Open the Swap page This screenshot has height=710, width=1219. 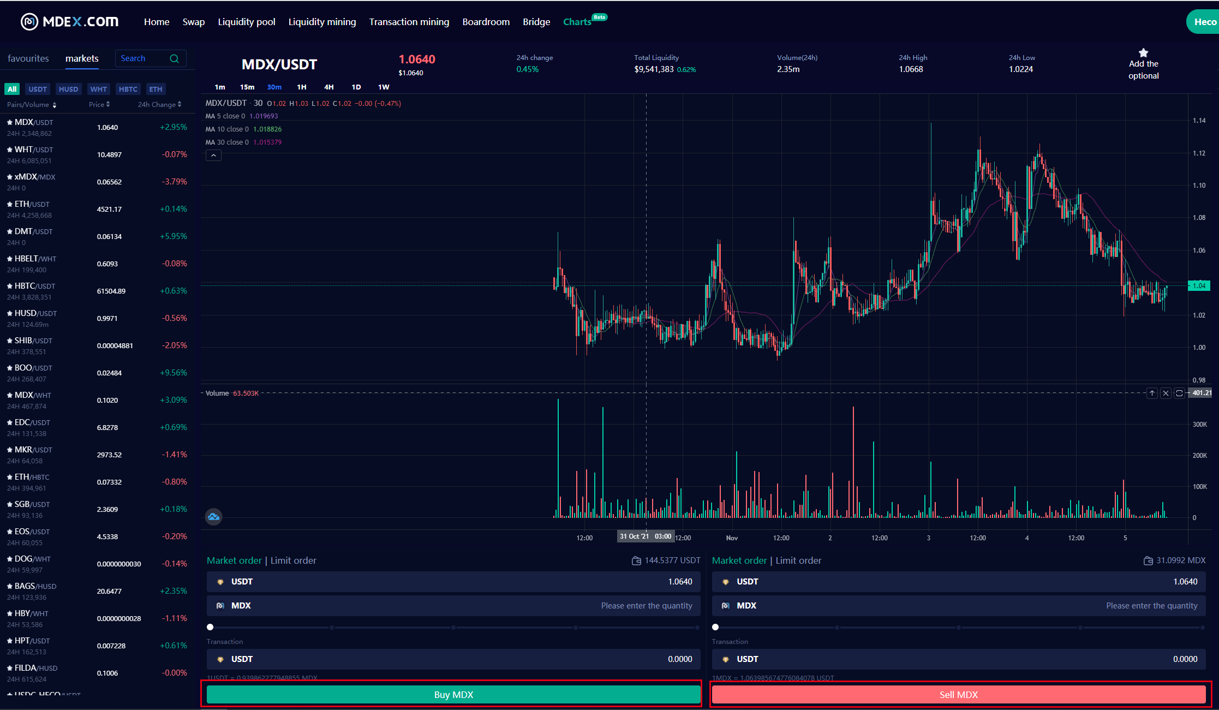pyautogui.click(x=194, y=22)
